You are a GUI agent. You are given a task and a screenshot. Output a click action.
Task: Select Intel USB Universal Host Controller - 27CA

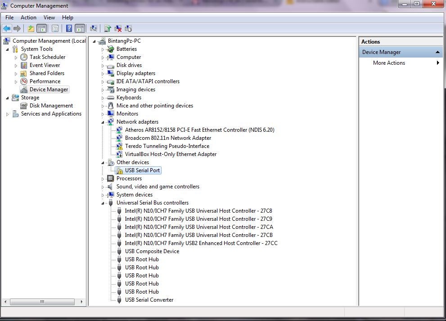coord(199,227)
